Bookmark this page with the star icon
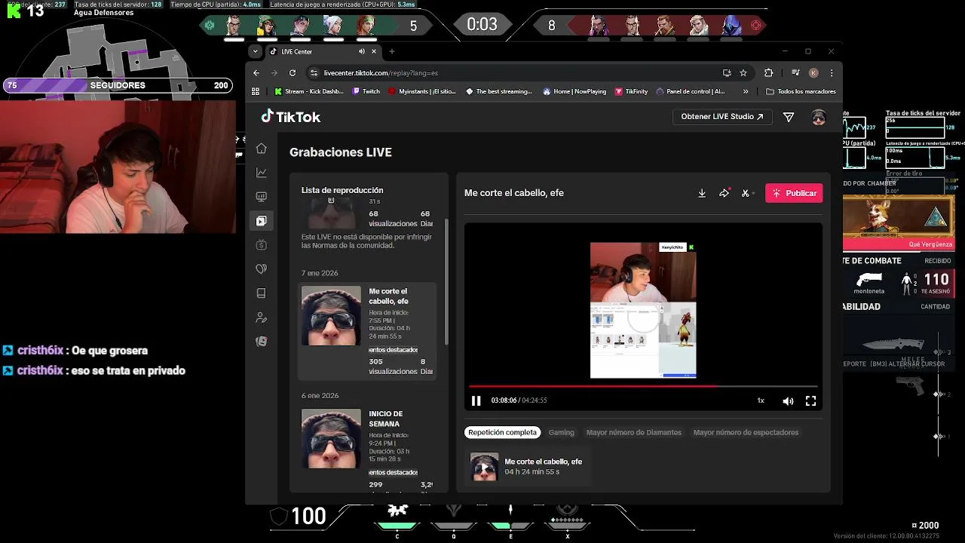The width and height of the screenshot is (965, 543). pyautogui.click(x=743, y=73)
